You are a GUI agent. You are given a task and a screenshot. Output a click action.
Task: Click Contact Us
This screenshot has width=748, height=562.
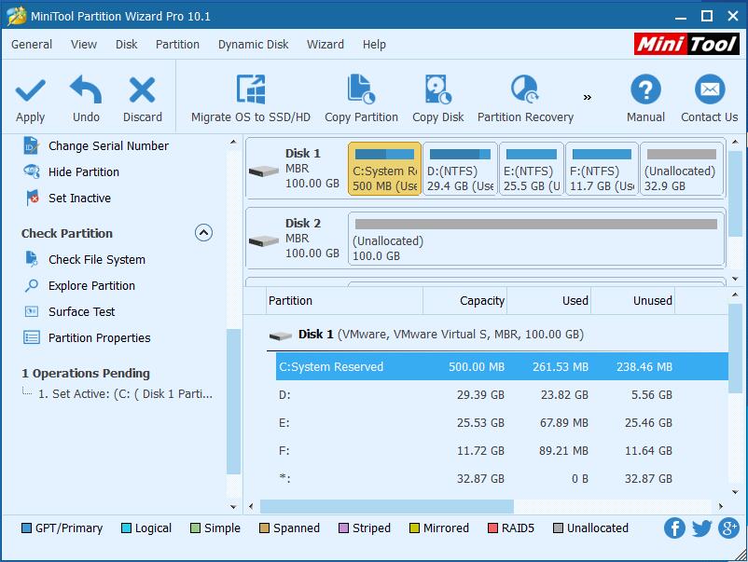click(709, 97)
